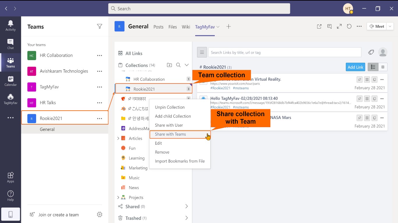Toggle the hamburger sidebar menu button
Image resolution: width=398 pixels, height=223 pixels.
(x=202, y=52)
